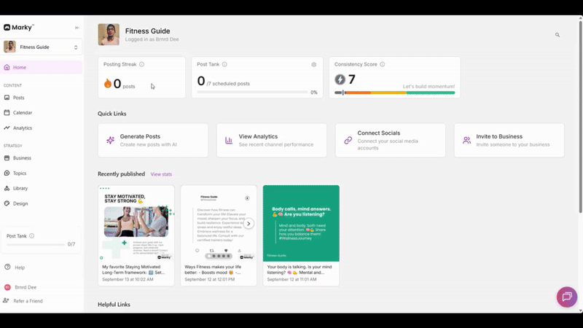583x328 pixels.
Task: Open the Fitness Guide business switcher dropdown
Action: pyautogui.click(x=41, y=47)
